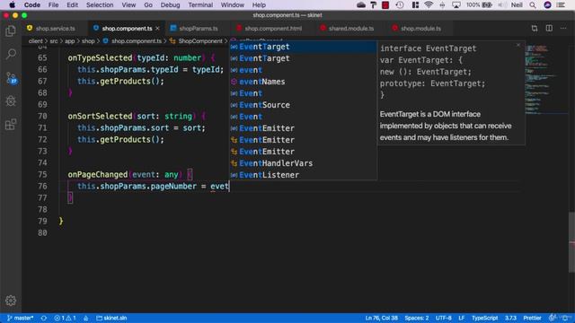Click the 'app' breadcrumb segment

click(x=70, y=41)
